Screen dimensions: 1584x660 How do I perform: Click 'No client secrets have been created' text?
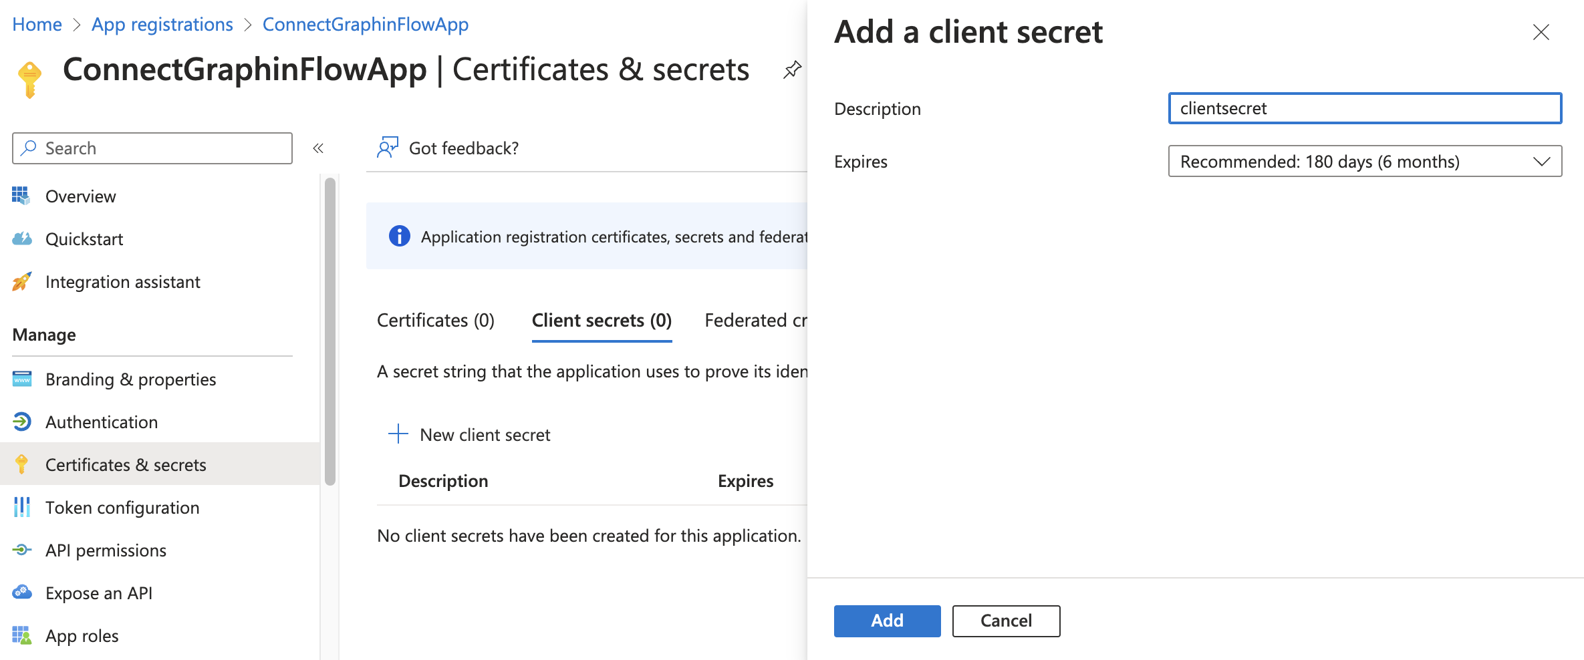tap(589, 536)
